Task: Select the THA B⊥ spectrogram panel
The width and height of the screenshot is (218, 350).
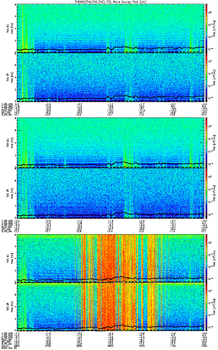Action: [x=111, y=28]
